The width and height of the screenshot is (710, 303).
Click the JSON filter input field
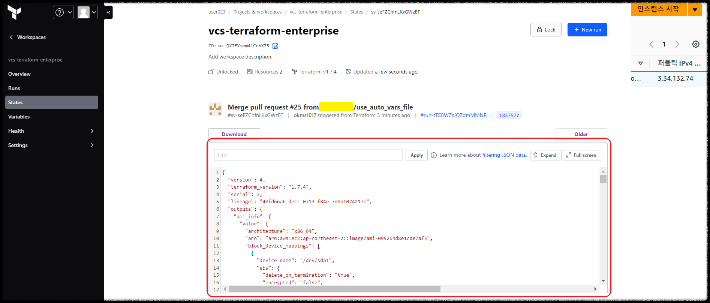[x=308, y=155]
